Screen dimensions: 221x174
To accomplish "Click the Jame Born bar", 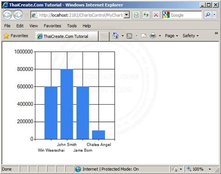I will click(83, 113).
